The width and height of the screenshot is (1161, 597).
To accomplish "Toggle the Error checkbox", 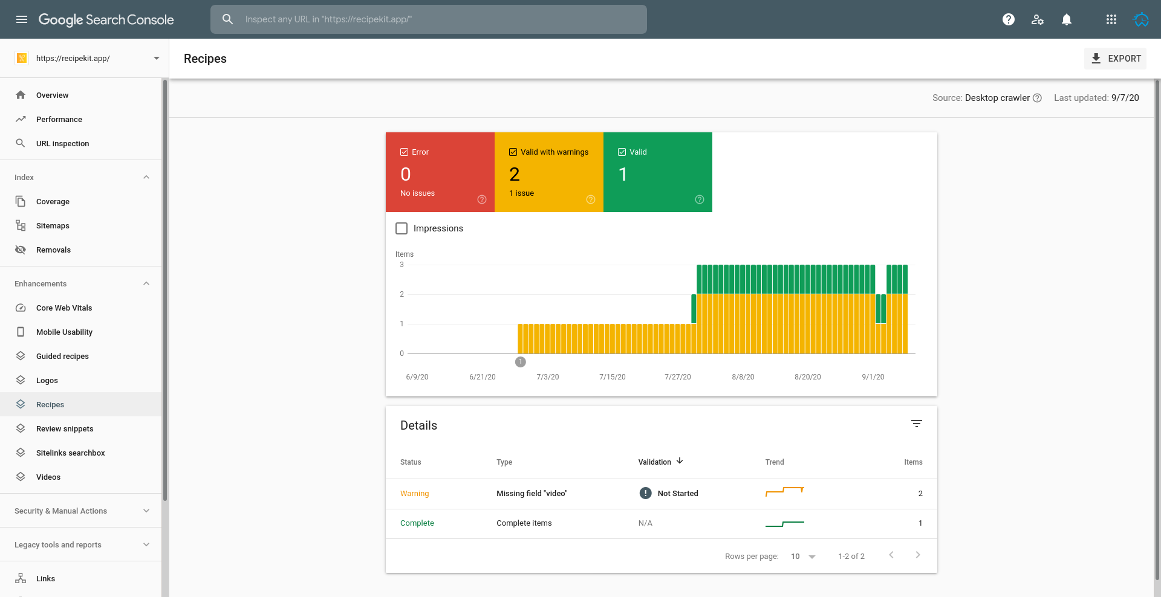I will (404, 152).
